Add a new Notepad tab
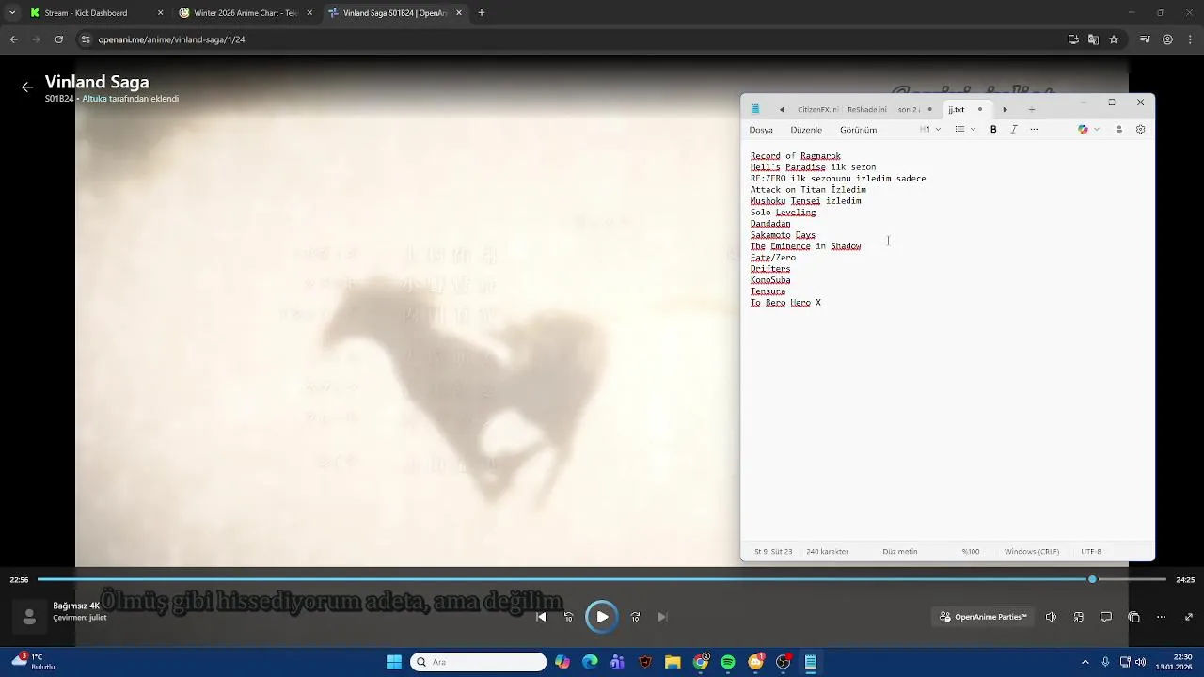 click(x=1031, y=110)
